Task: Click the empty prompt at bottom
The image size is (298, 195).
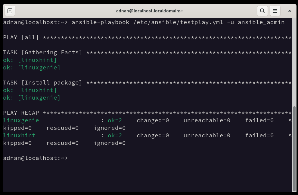Action: coord(35,158)
